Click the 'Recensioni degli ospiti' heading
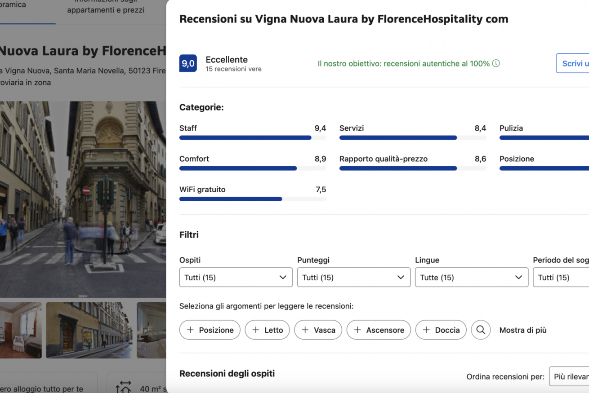589x393 pixels. coord(227,374)
